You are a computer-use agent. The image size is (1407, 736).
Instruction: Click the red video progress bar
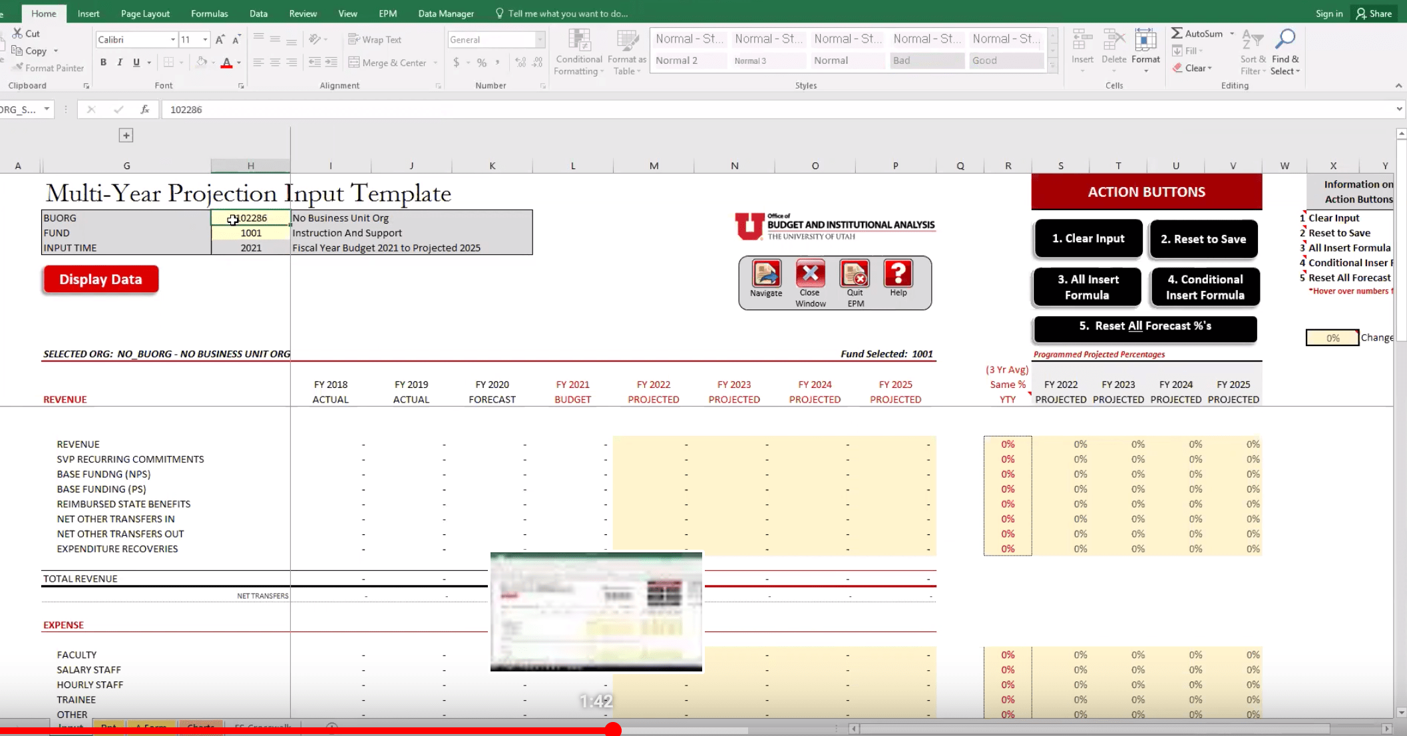[306, 731]
